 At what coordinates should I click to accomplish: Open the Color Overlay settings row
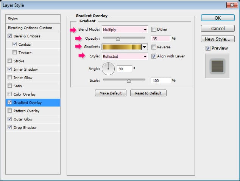tap(33, 94)
